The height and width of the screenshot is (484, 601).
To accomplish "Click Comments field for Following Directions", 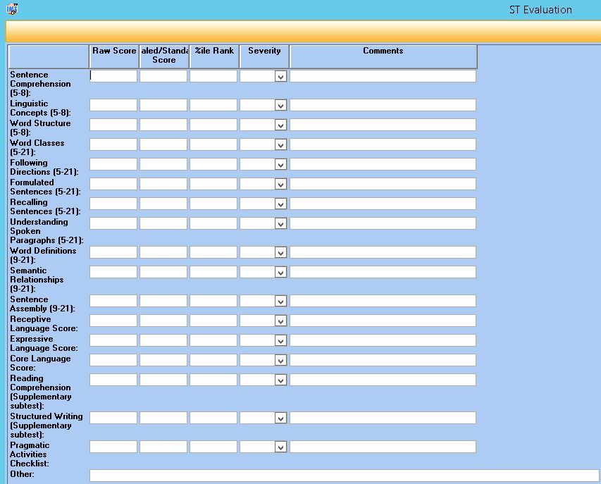I will pos(383,164).
